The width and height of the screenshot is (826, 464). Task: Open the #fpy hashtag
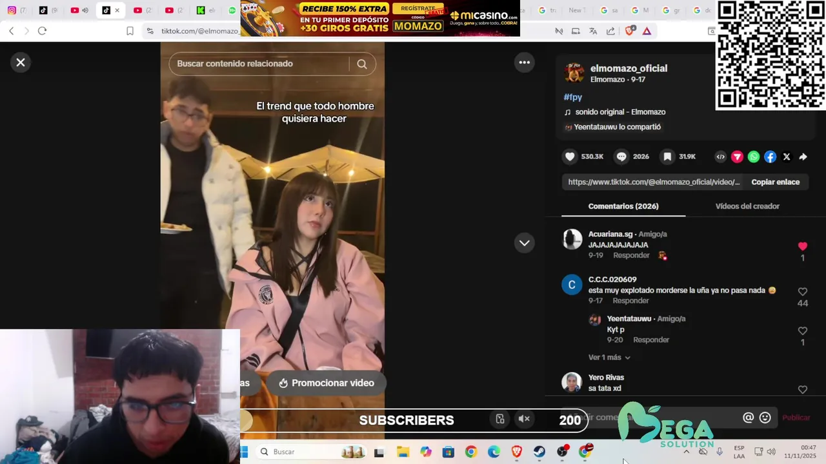572,97
